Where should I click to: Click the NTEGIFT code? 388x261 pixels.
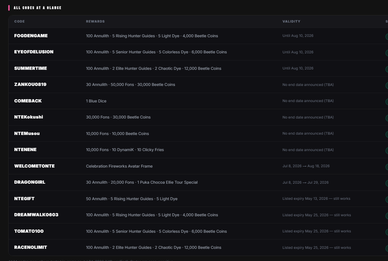(24, 198)
